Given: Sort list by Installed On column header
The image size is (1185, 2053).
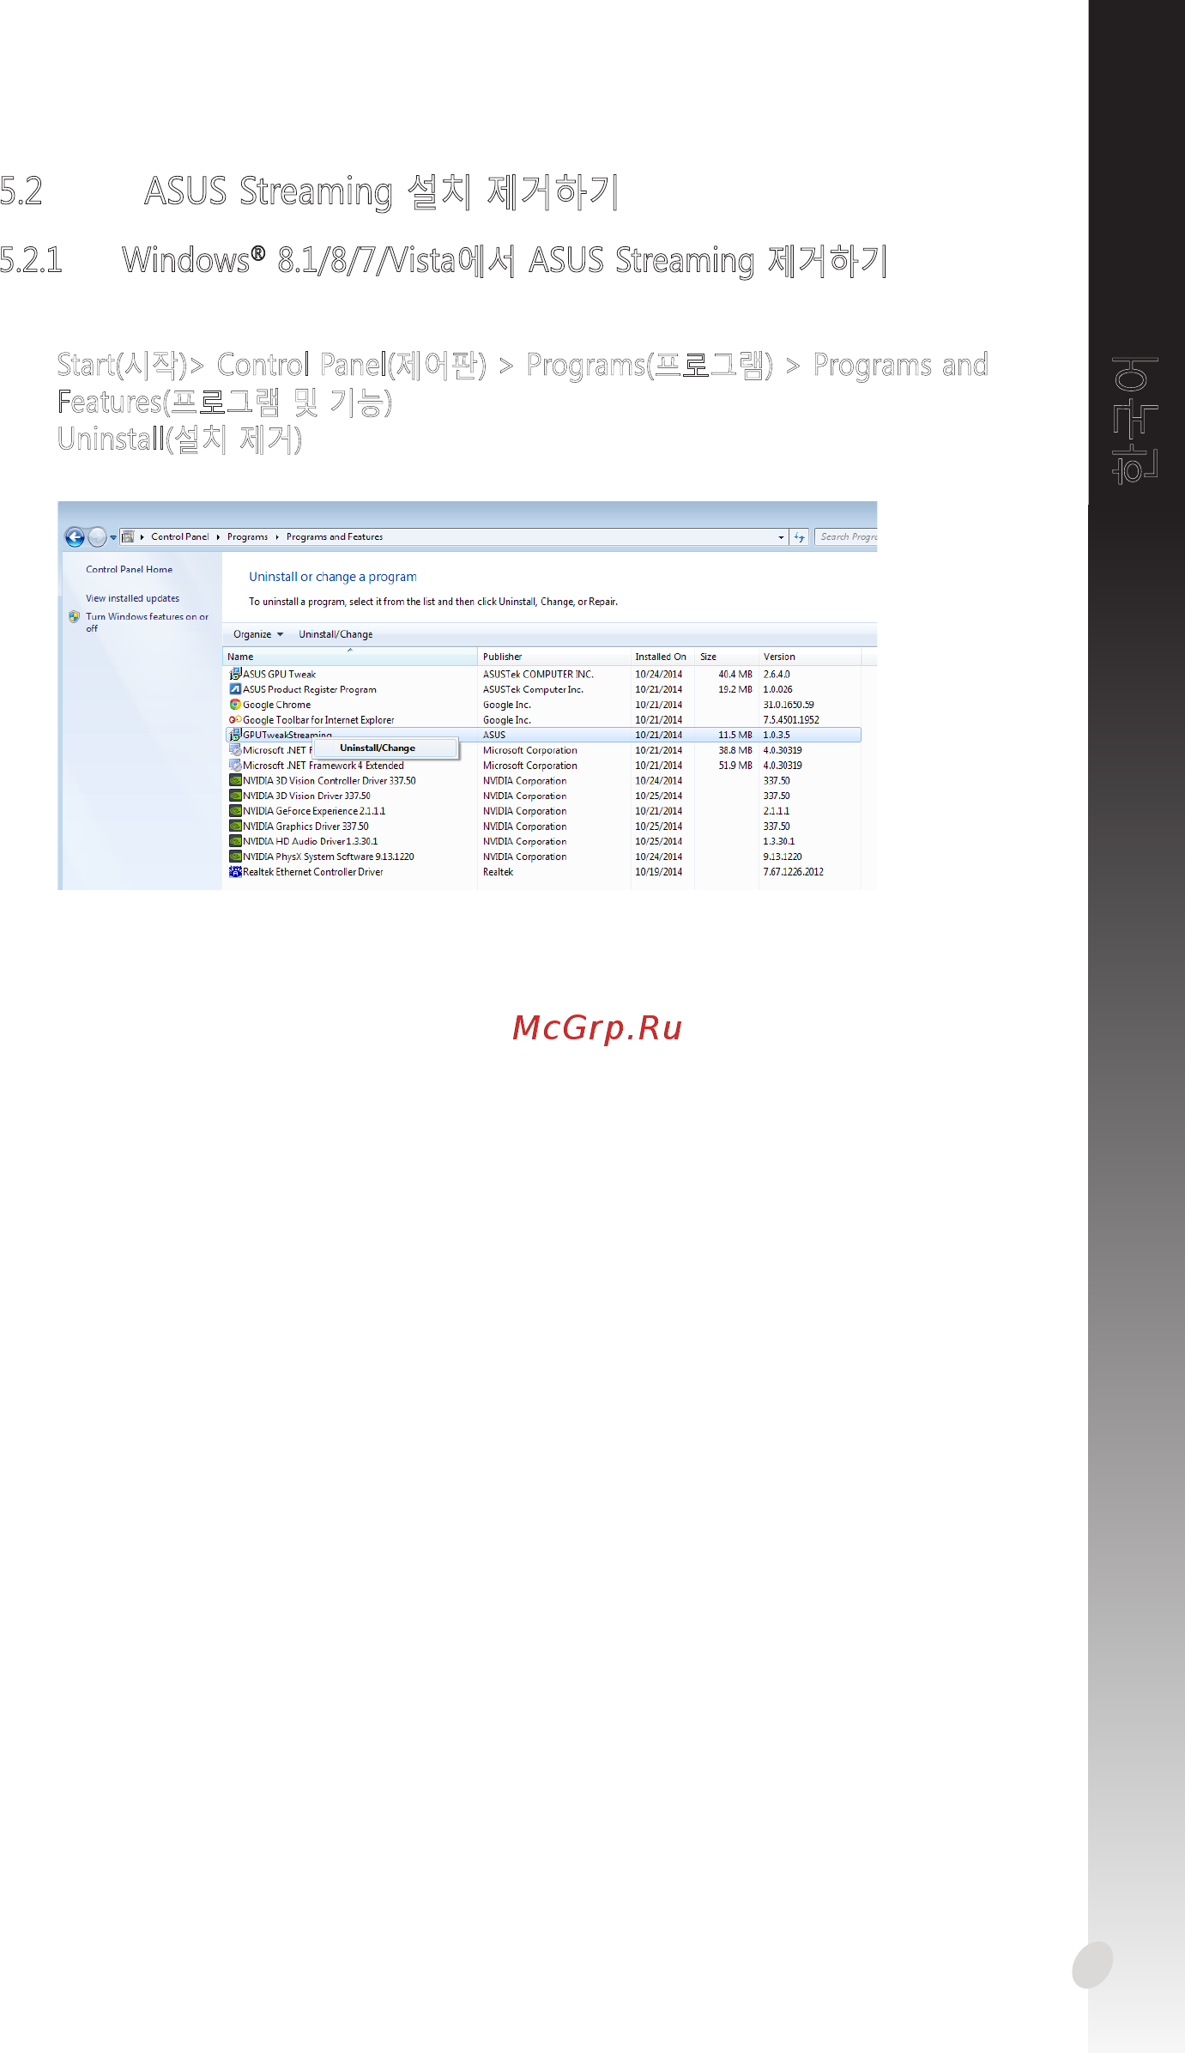Looking at the screenshot, I should [x=662, y=657].
